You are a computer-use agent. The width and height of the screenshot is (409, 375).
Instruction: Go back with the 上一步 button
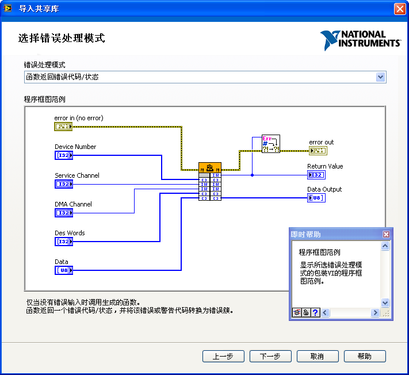[x=223, y=357]
